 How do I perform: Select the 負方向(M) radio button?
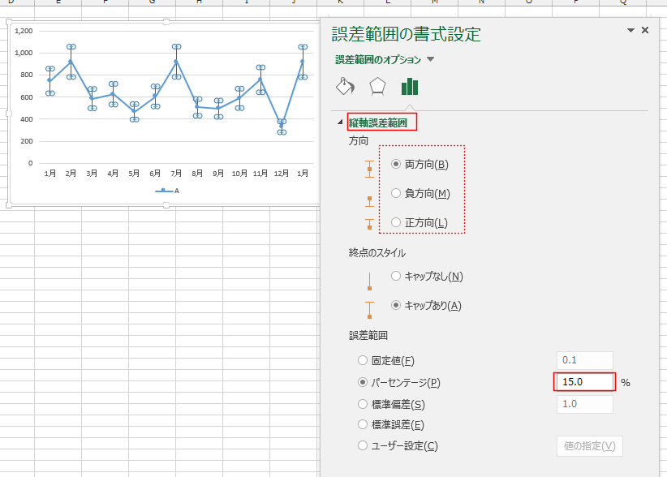coord(396,193)
